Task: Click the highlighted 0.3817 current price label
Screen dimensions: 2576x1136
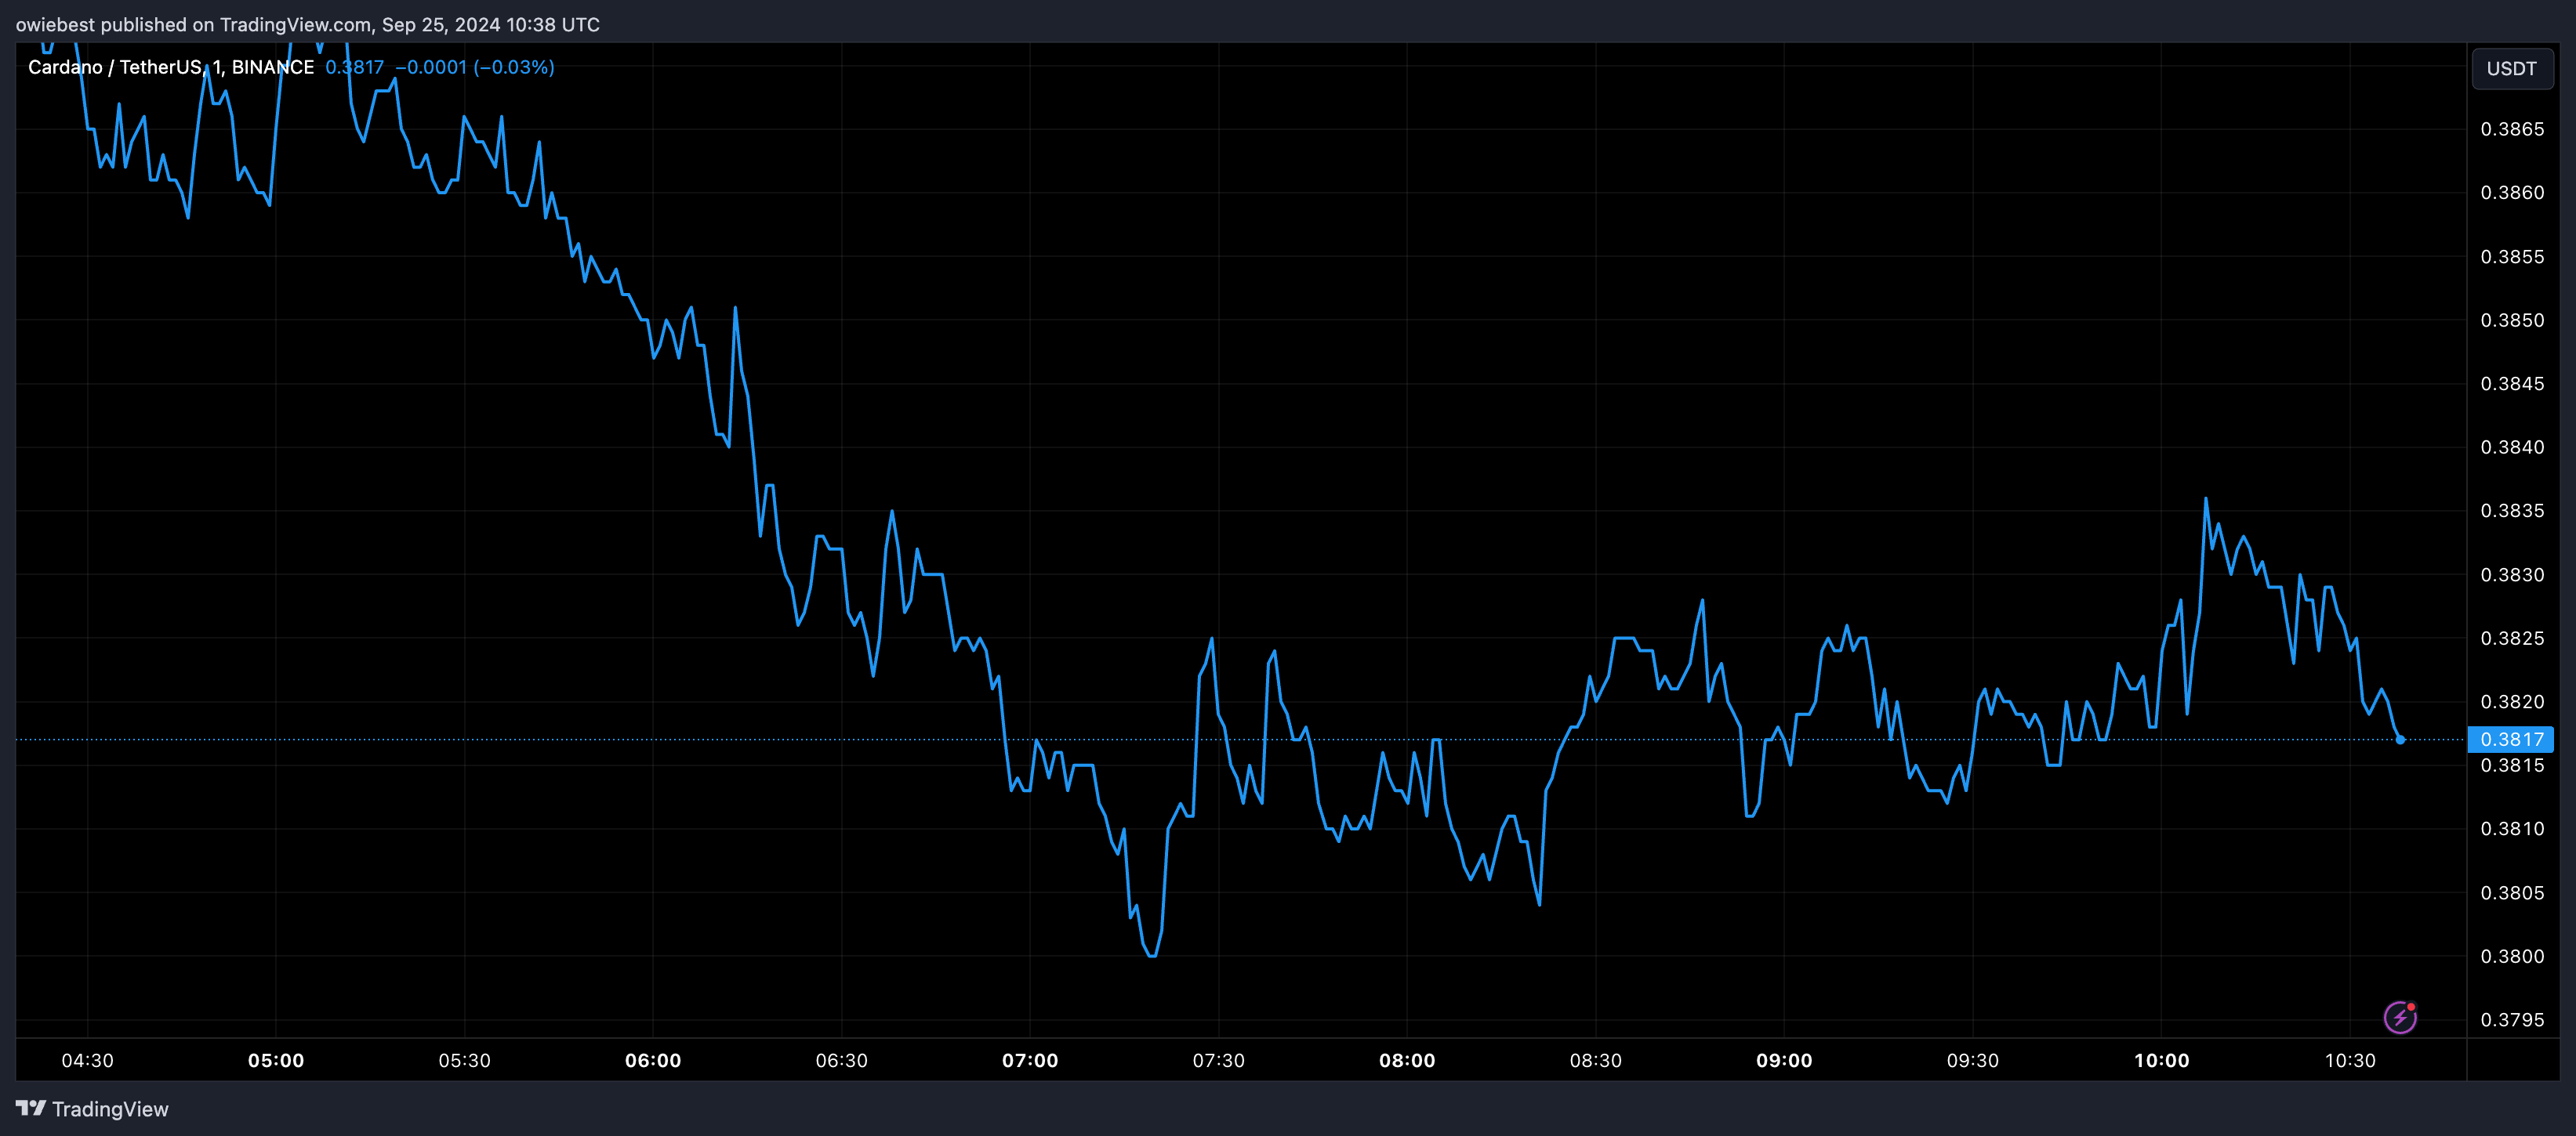Action: coord(2511,740)
